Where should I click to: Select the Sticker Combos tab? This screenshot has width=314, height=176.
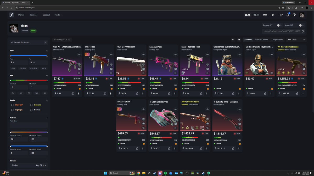262,40
